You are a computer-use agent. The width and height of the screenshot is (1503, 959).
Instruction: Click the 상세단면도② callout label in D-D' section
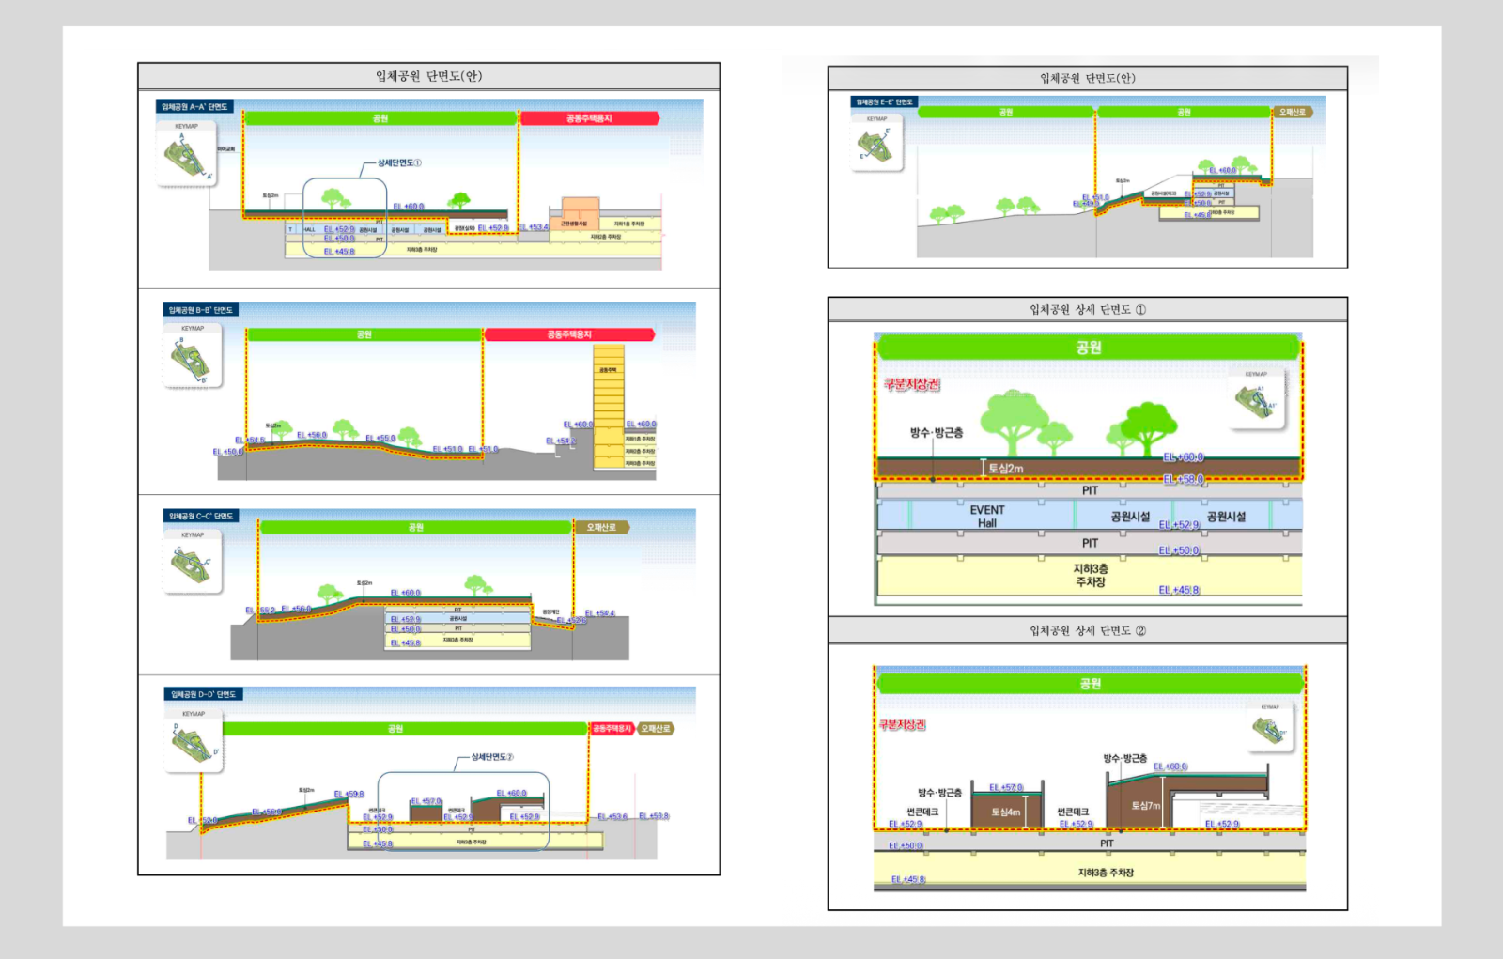pyautogui.click(x=492, y=757)
